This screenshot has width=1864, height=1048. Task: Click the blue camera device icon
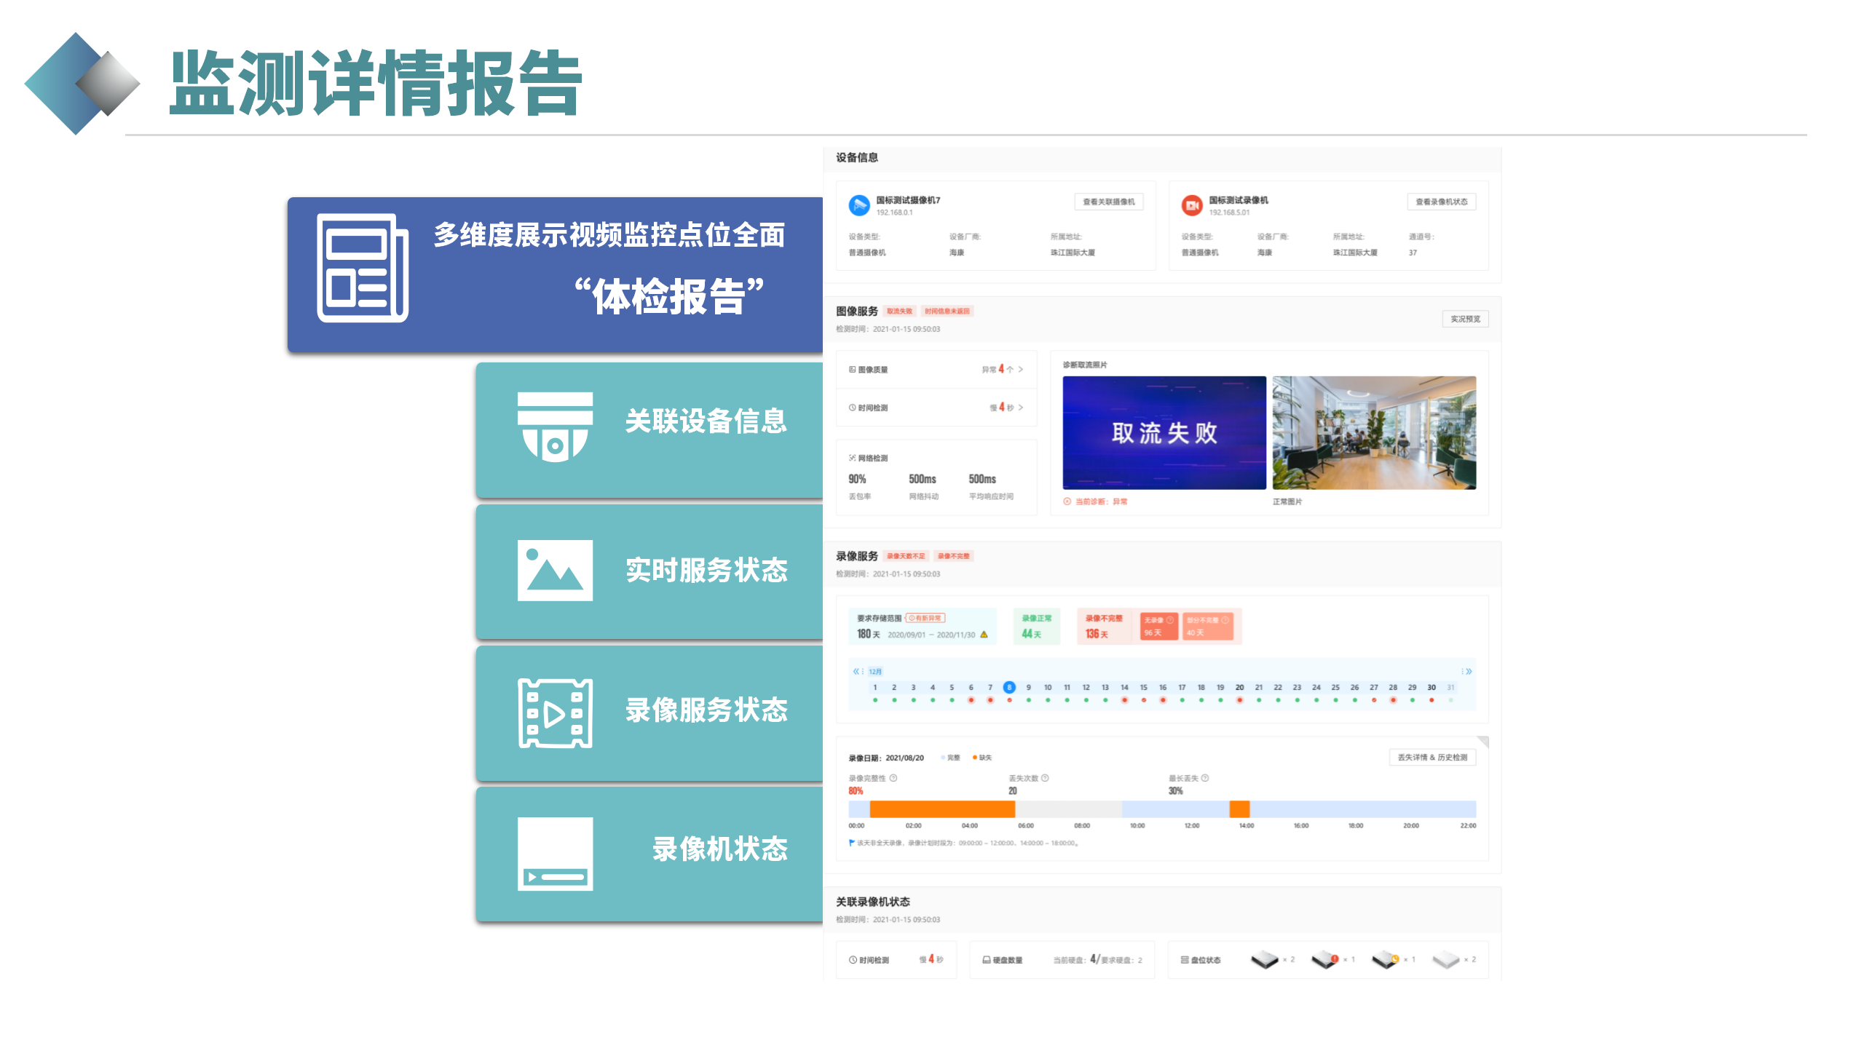pyautogui.click(x=859, y=205)
